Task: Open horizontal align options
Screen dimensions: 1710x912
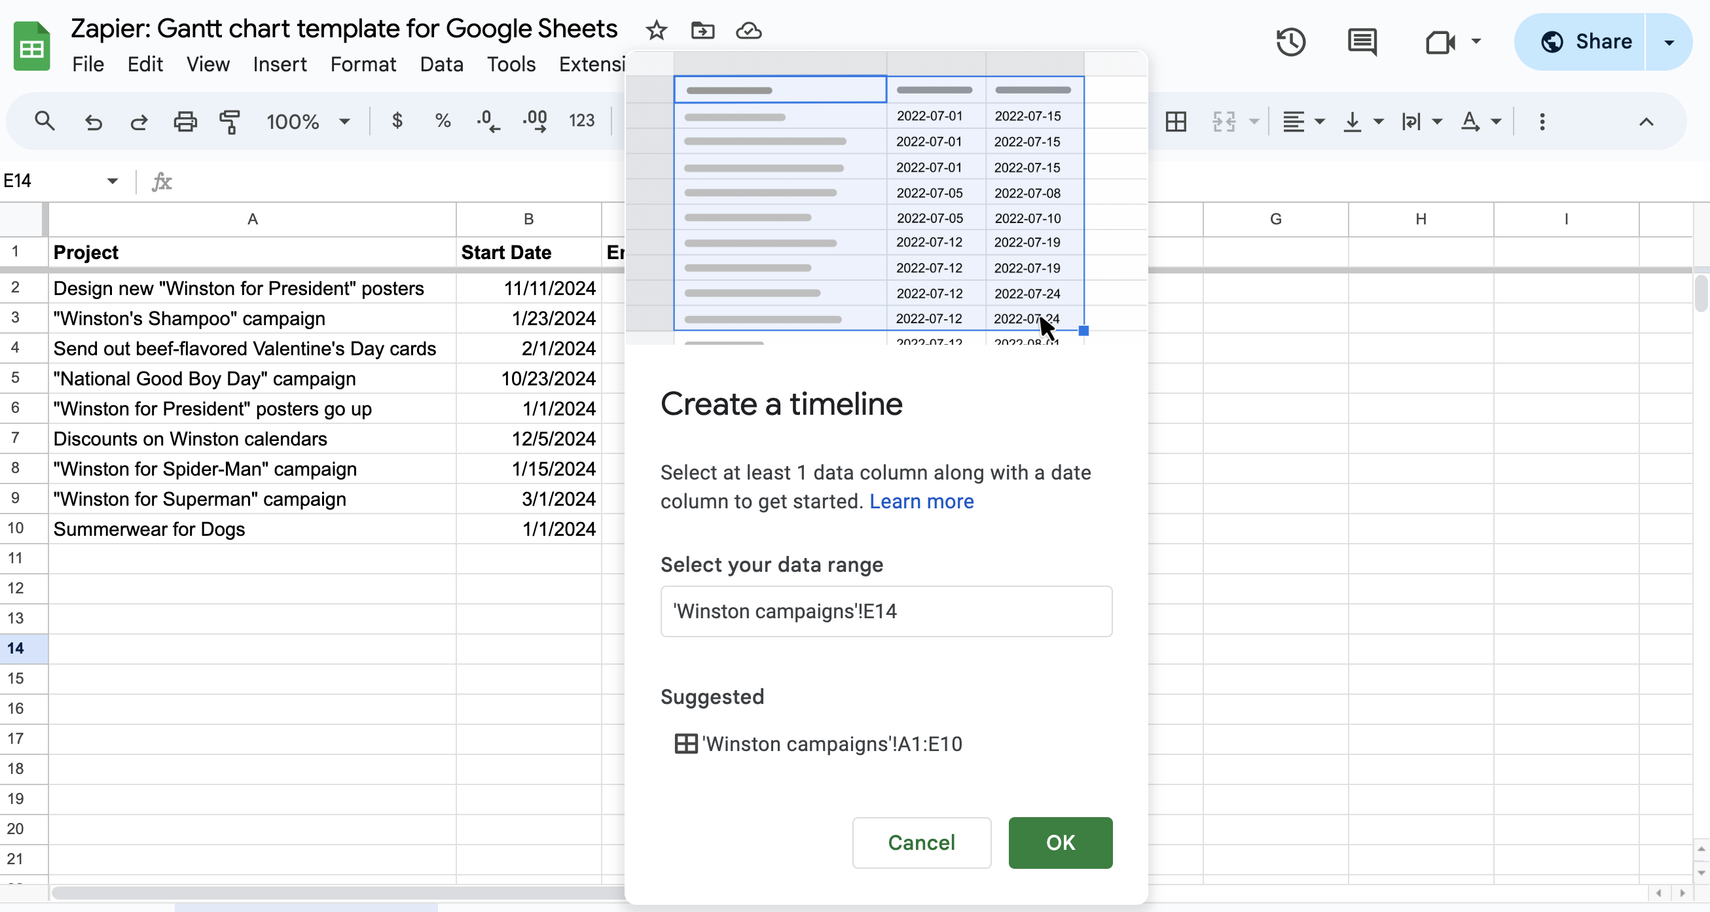Action: pyautogui.click(x=1303, y=122)
